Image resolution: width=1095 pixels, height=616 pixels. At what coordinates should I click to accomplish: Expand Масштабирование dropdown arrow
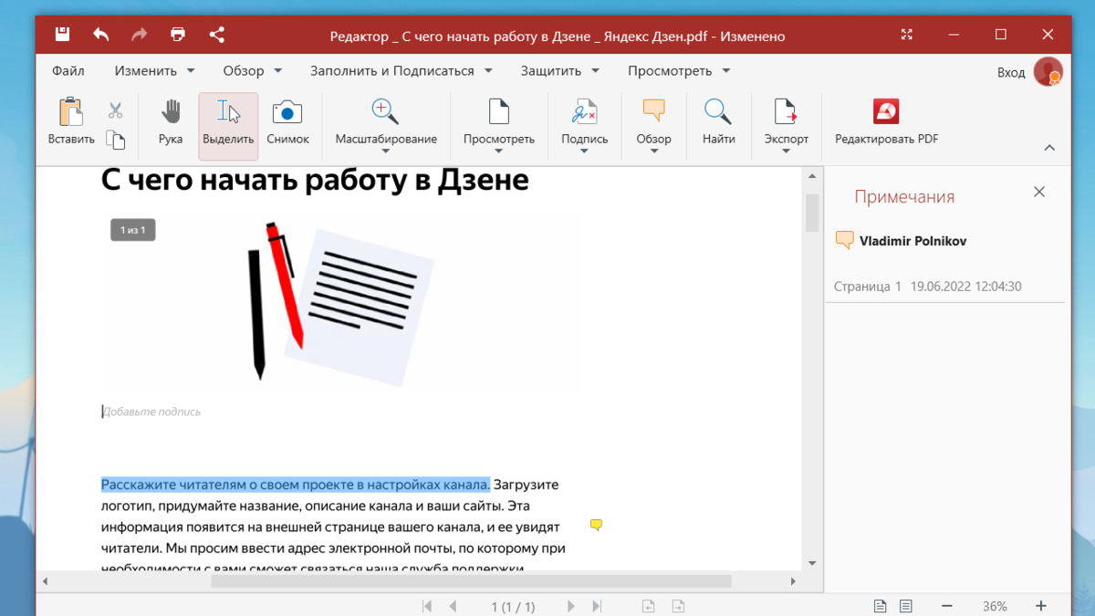385,151
